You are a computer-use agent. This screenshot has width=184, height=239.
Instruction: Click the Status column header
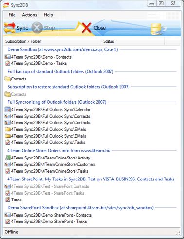click(x=133, y=41)
